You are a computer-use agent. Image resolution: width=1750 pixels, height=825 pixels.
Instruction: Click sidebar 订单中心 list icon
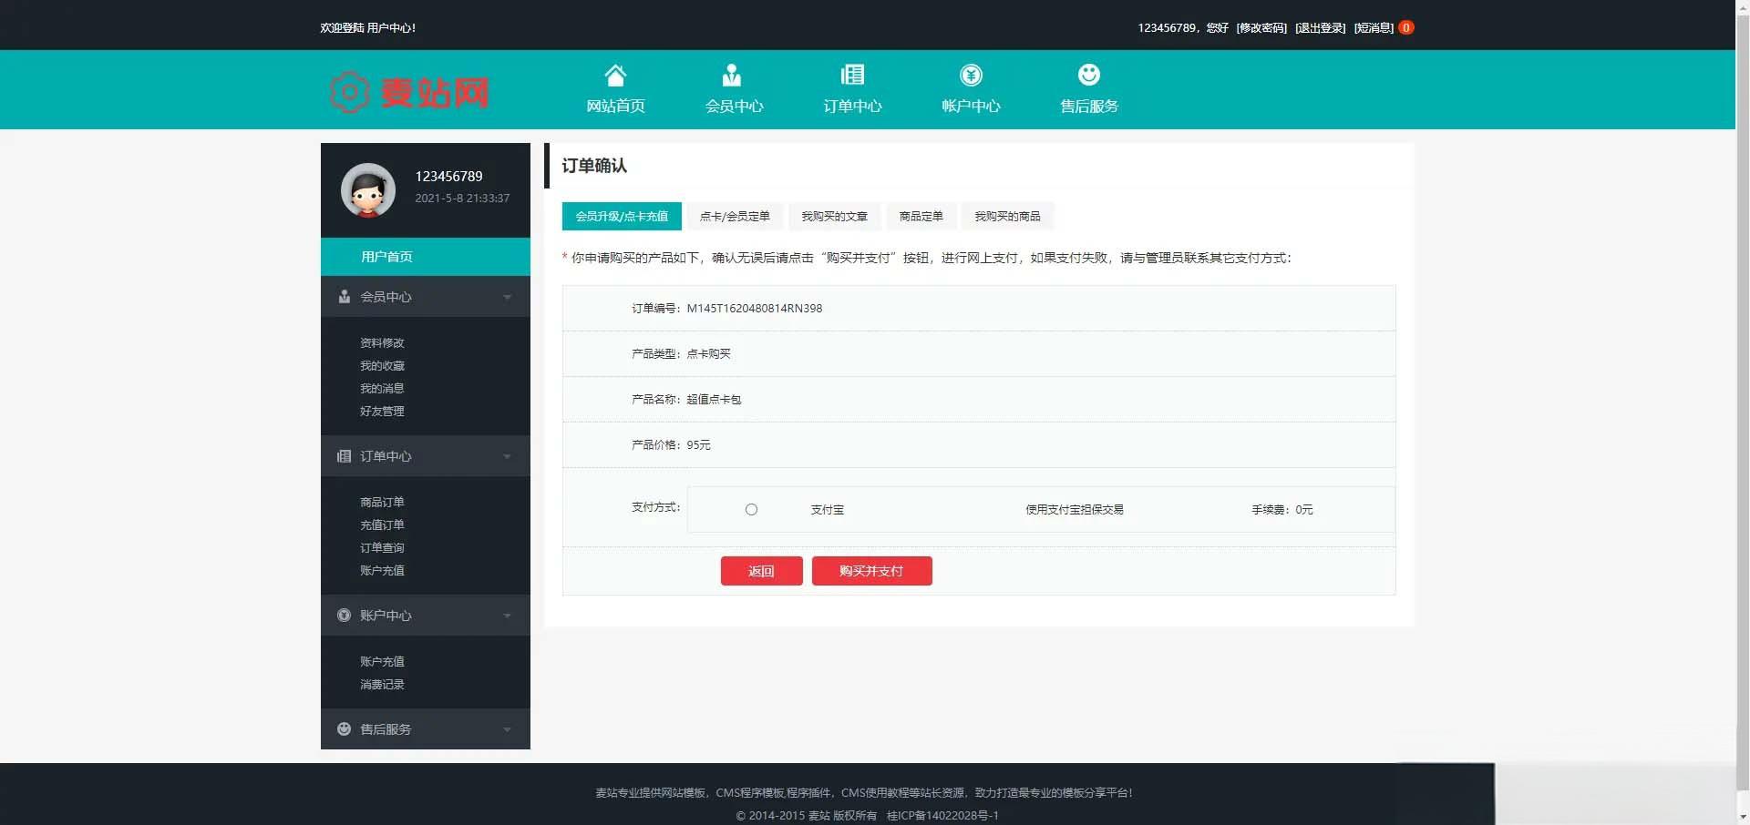344,456
